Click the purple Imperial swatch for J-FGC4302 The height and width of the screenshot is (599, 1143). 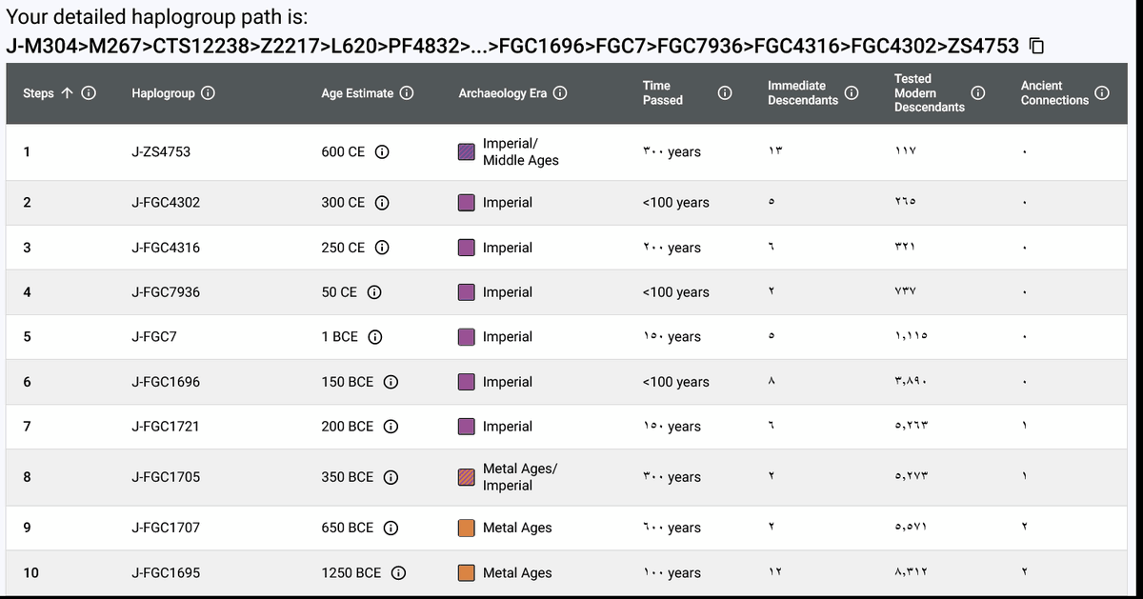(x=467, y=203)
